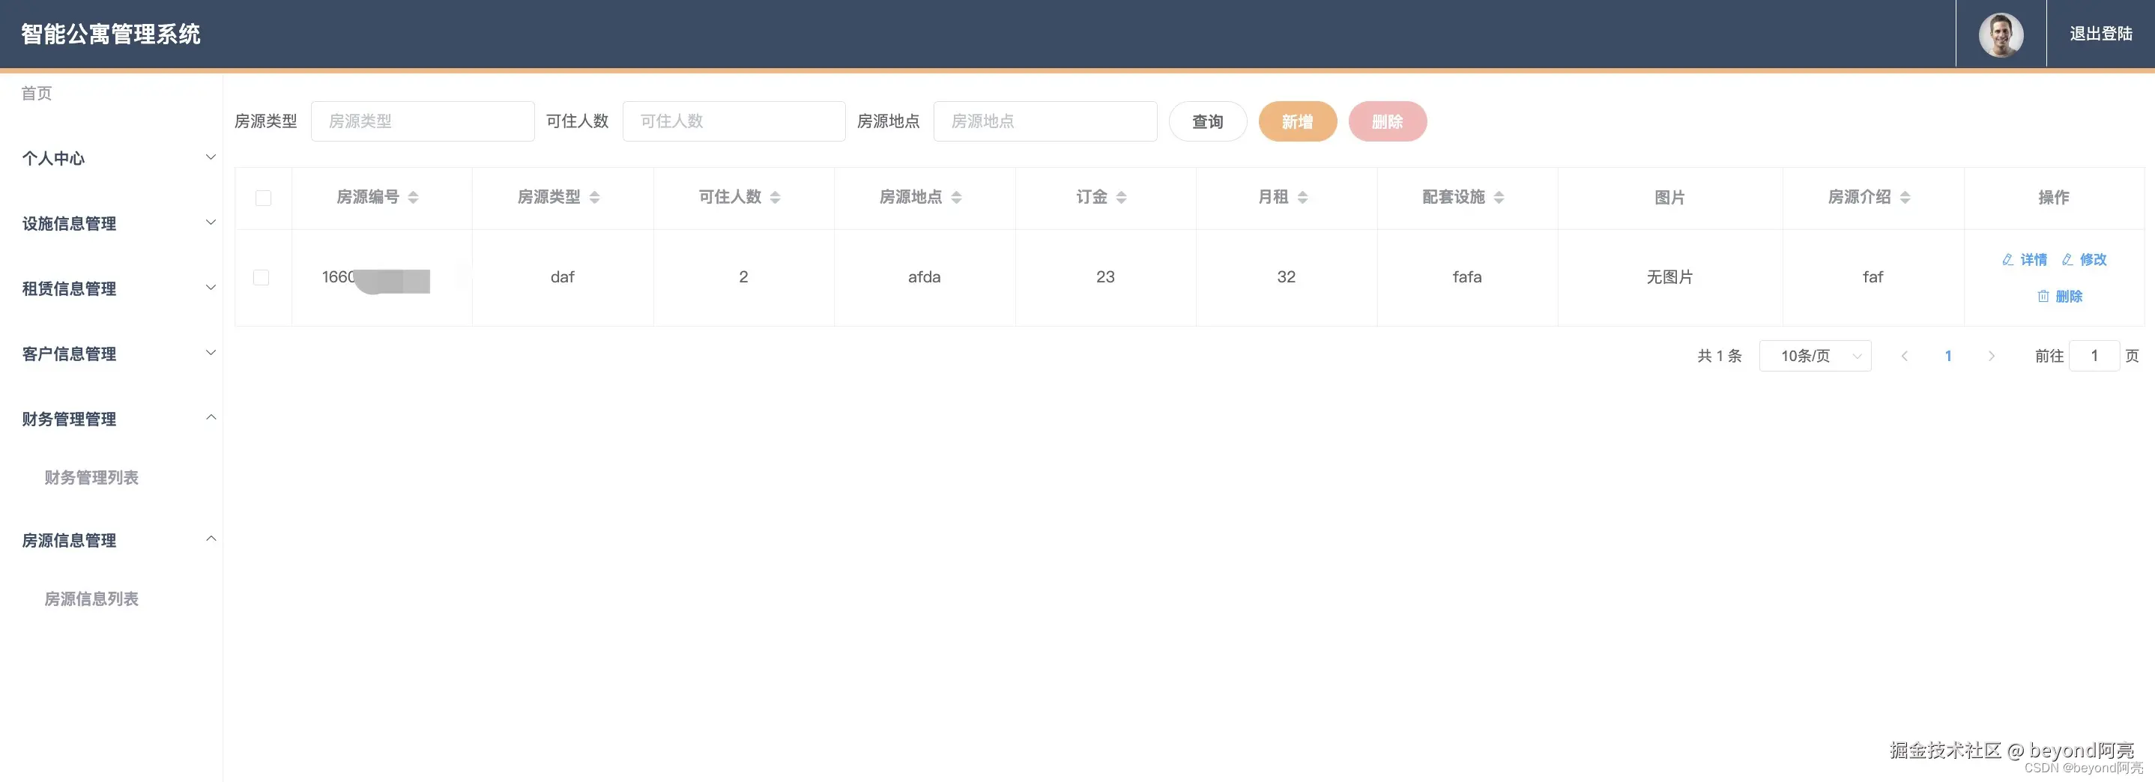The width and height of the screenshot is (2155, 782).
Task: Navigate to 房源信息列表 in the sidebar
Action: 91,598
